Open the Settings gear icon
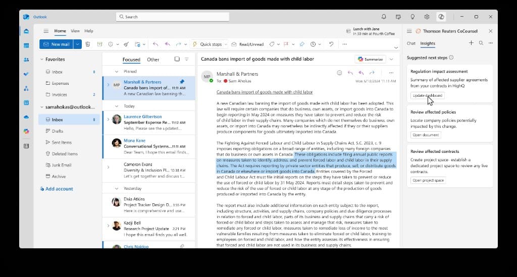This screenshot has width=517, height=277. coord(427,17)
